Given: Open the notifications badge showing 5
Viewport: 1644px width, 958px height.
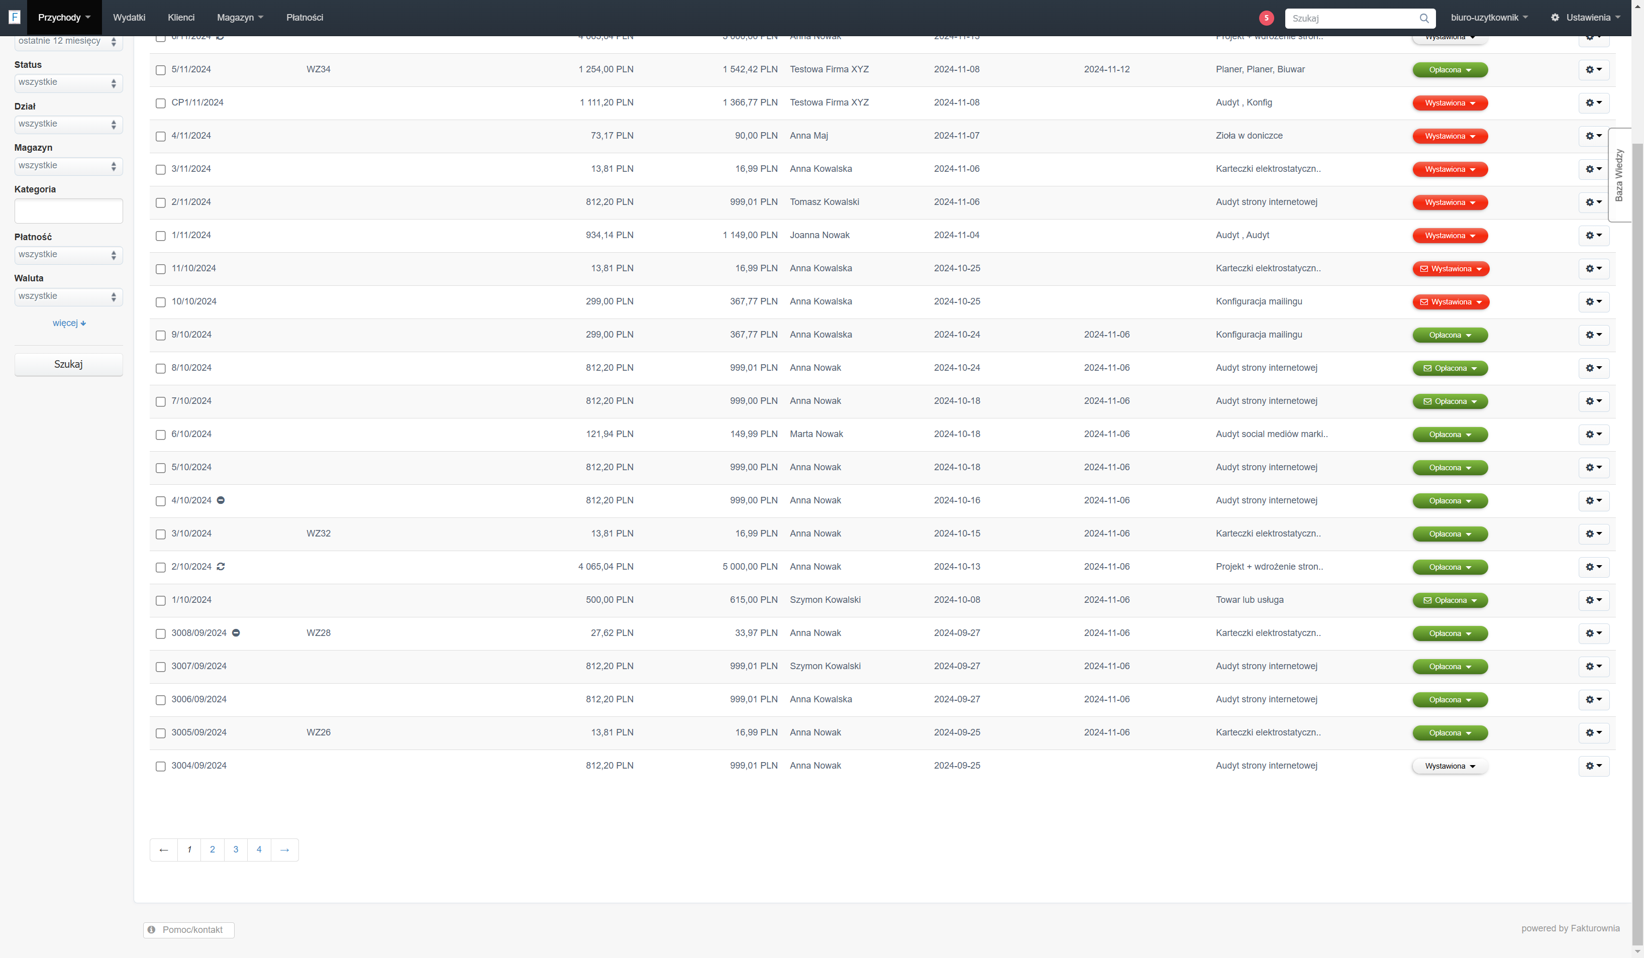Looking at the screenshot, I should (x=1266, y=18).
